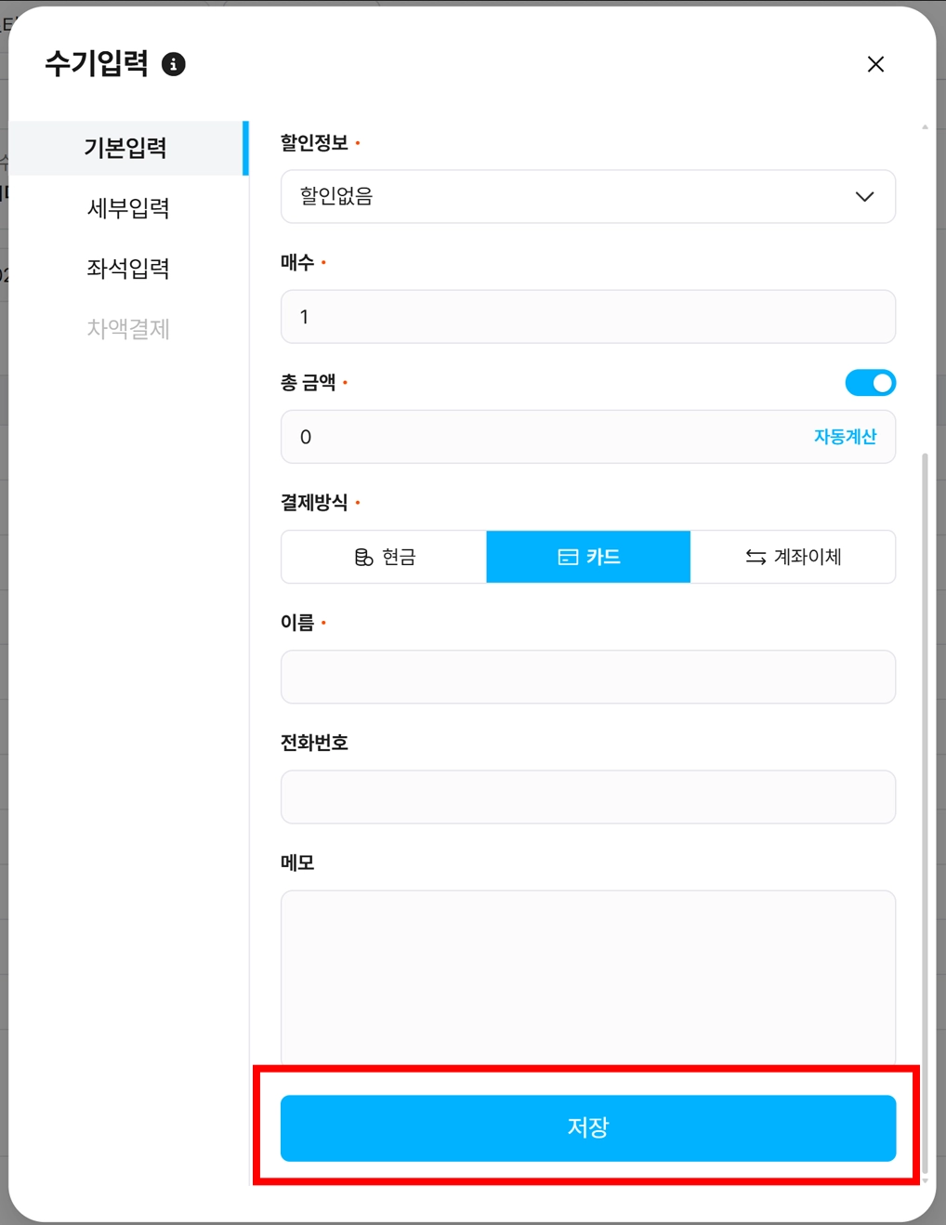This screenshot has height=1225, width=946.
Task: Focus the 이름 input field
Action: click(588, 677)
